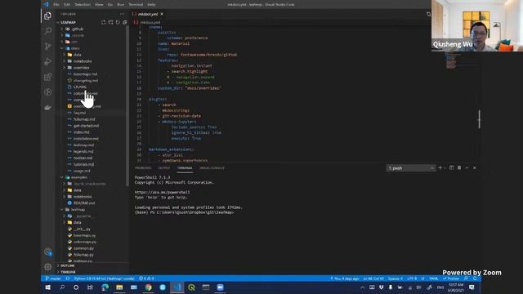
Task: Open the Selection menu
Action: pyautogui.click(x=83, y=5)
